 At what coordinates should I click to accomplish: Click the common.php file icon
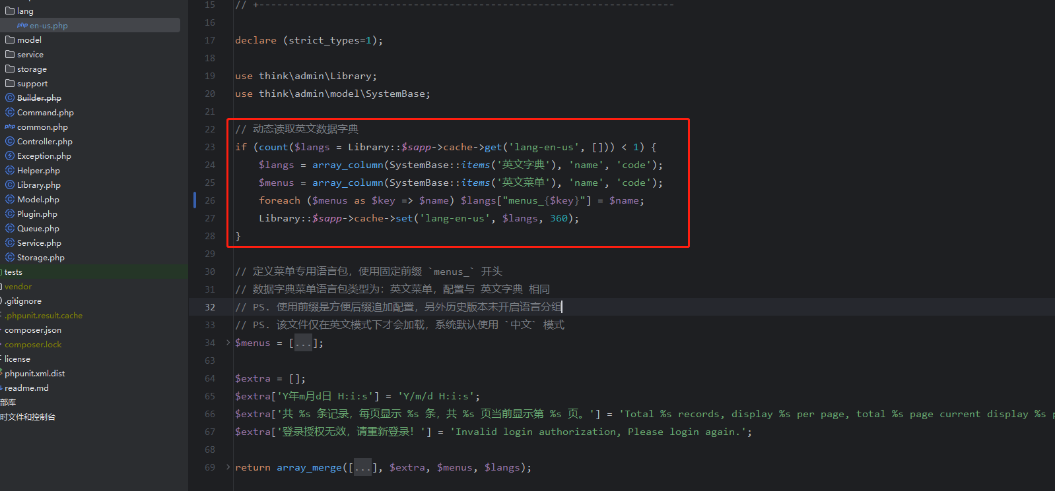[10, 127]
